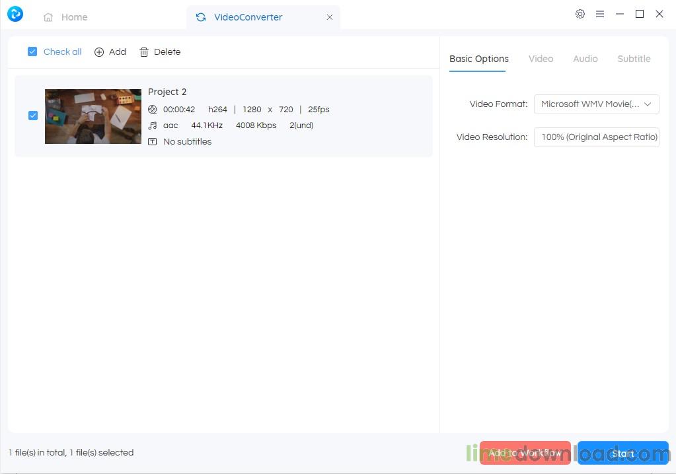Uncheck the Project 2 file checkbox
Viewport: 676px width, 474px height.
33,116
